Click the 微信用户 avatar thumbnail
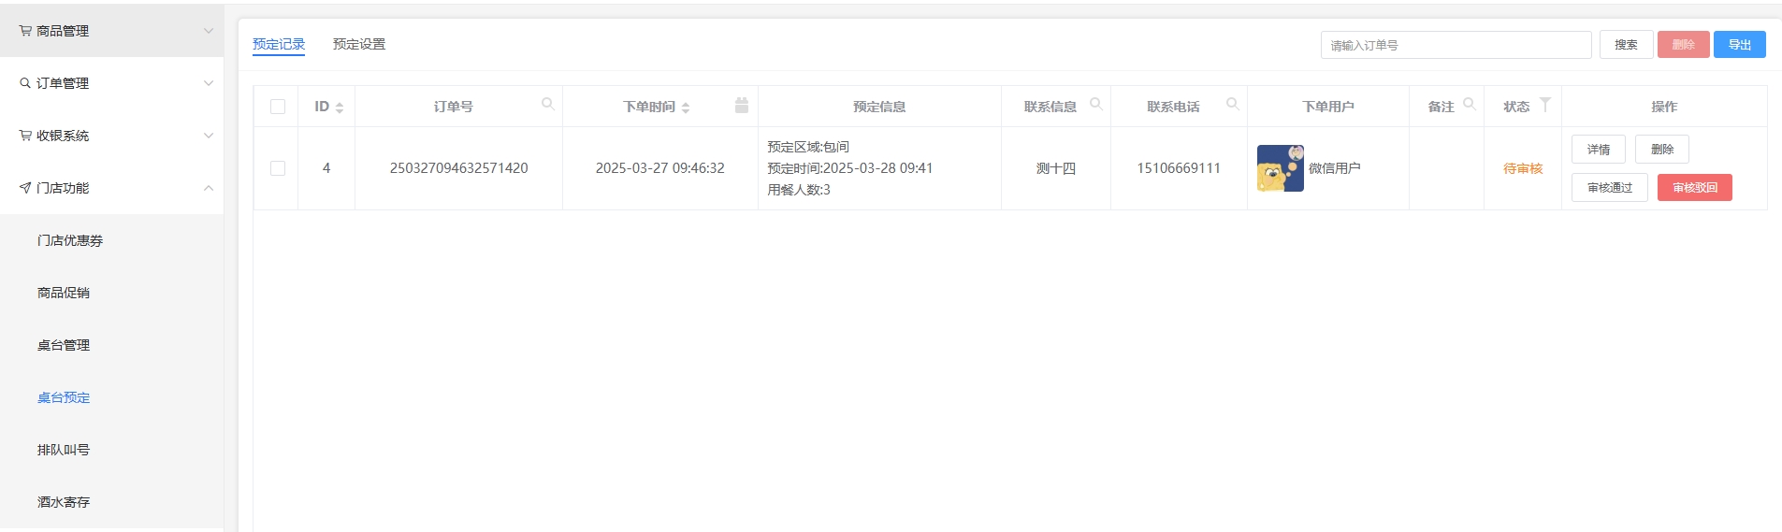Image resolution: width=1782 pixels, height=532 pixels. tap(1280, 168)
